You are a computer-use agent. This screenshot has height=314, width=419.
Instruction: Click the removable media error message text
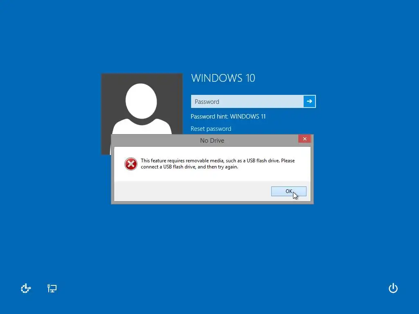tap(218, 164)
